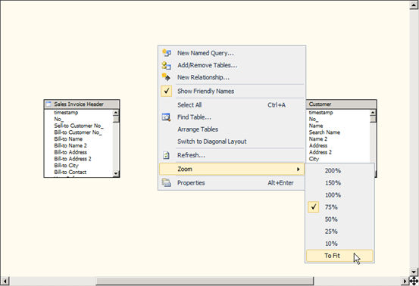This screenshot has width=419, height=286.
Task: Choose Switch to Diagonal Layout
Action: click(232, 141)
